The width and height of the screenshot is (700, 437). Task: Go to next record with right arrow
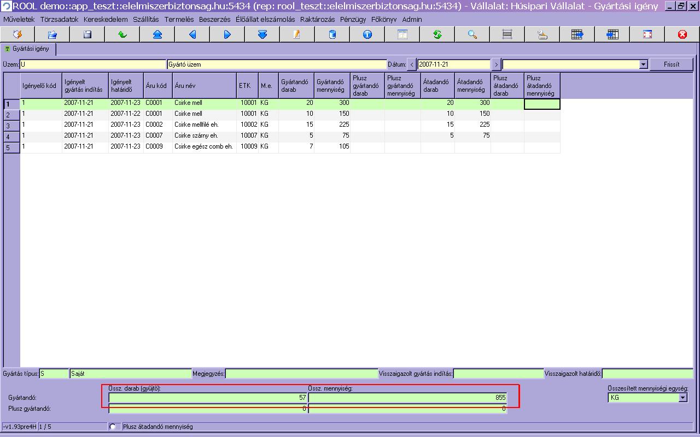click(227, 34)
